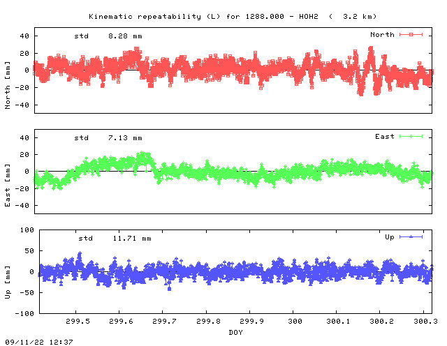447x346 pixels.
Task: Click the 50 tick label on Up axis
Action: [29, 251]
